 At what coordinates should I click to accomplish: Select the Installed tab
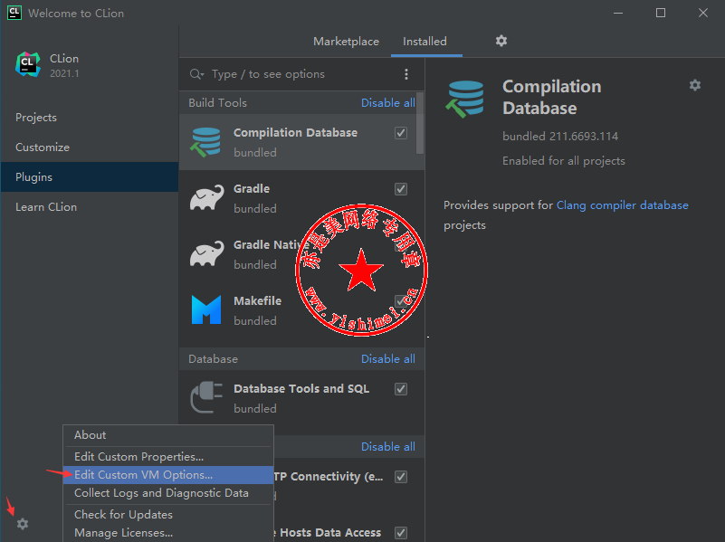tap(425, 42)
